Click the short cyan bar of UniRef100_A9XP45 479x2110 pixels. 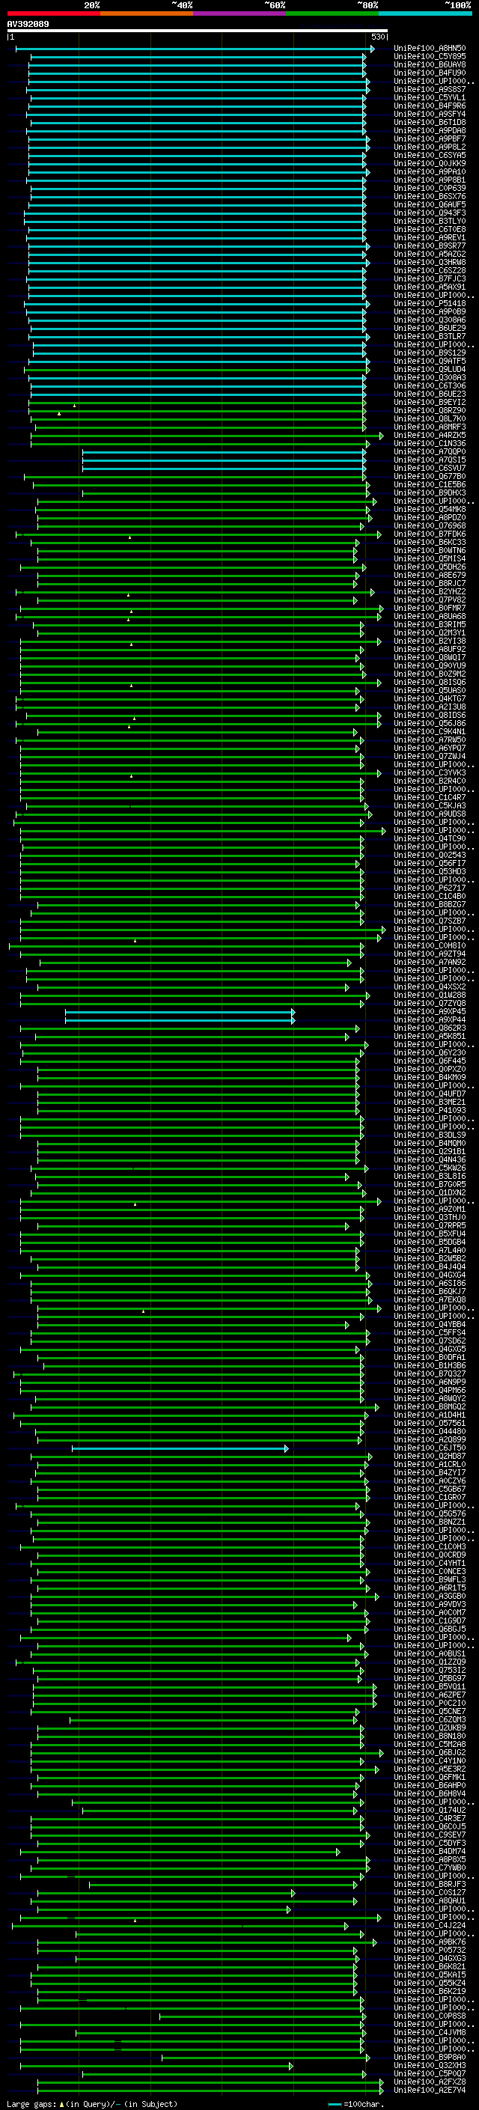tap(180, 1012)
